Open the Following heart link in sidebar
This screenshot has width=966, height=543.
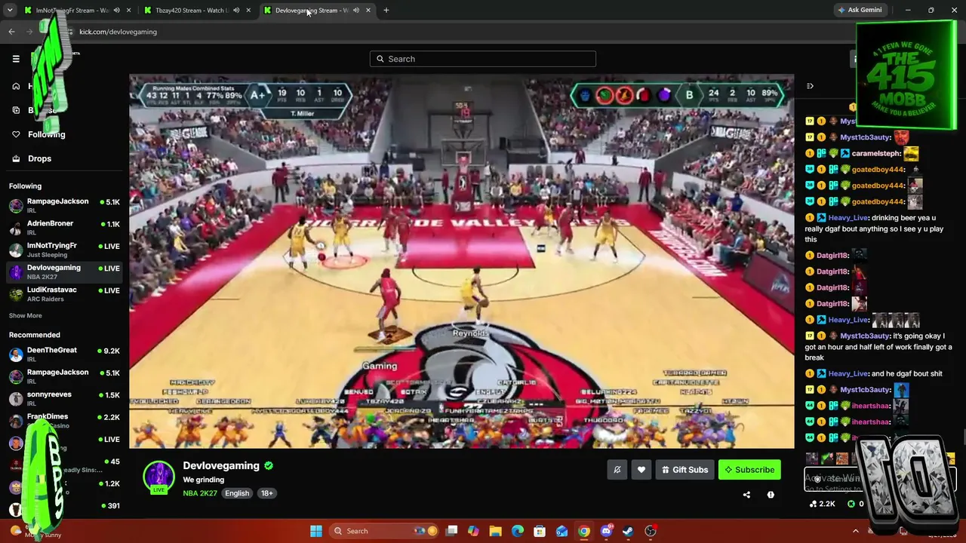[38, 134]
